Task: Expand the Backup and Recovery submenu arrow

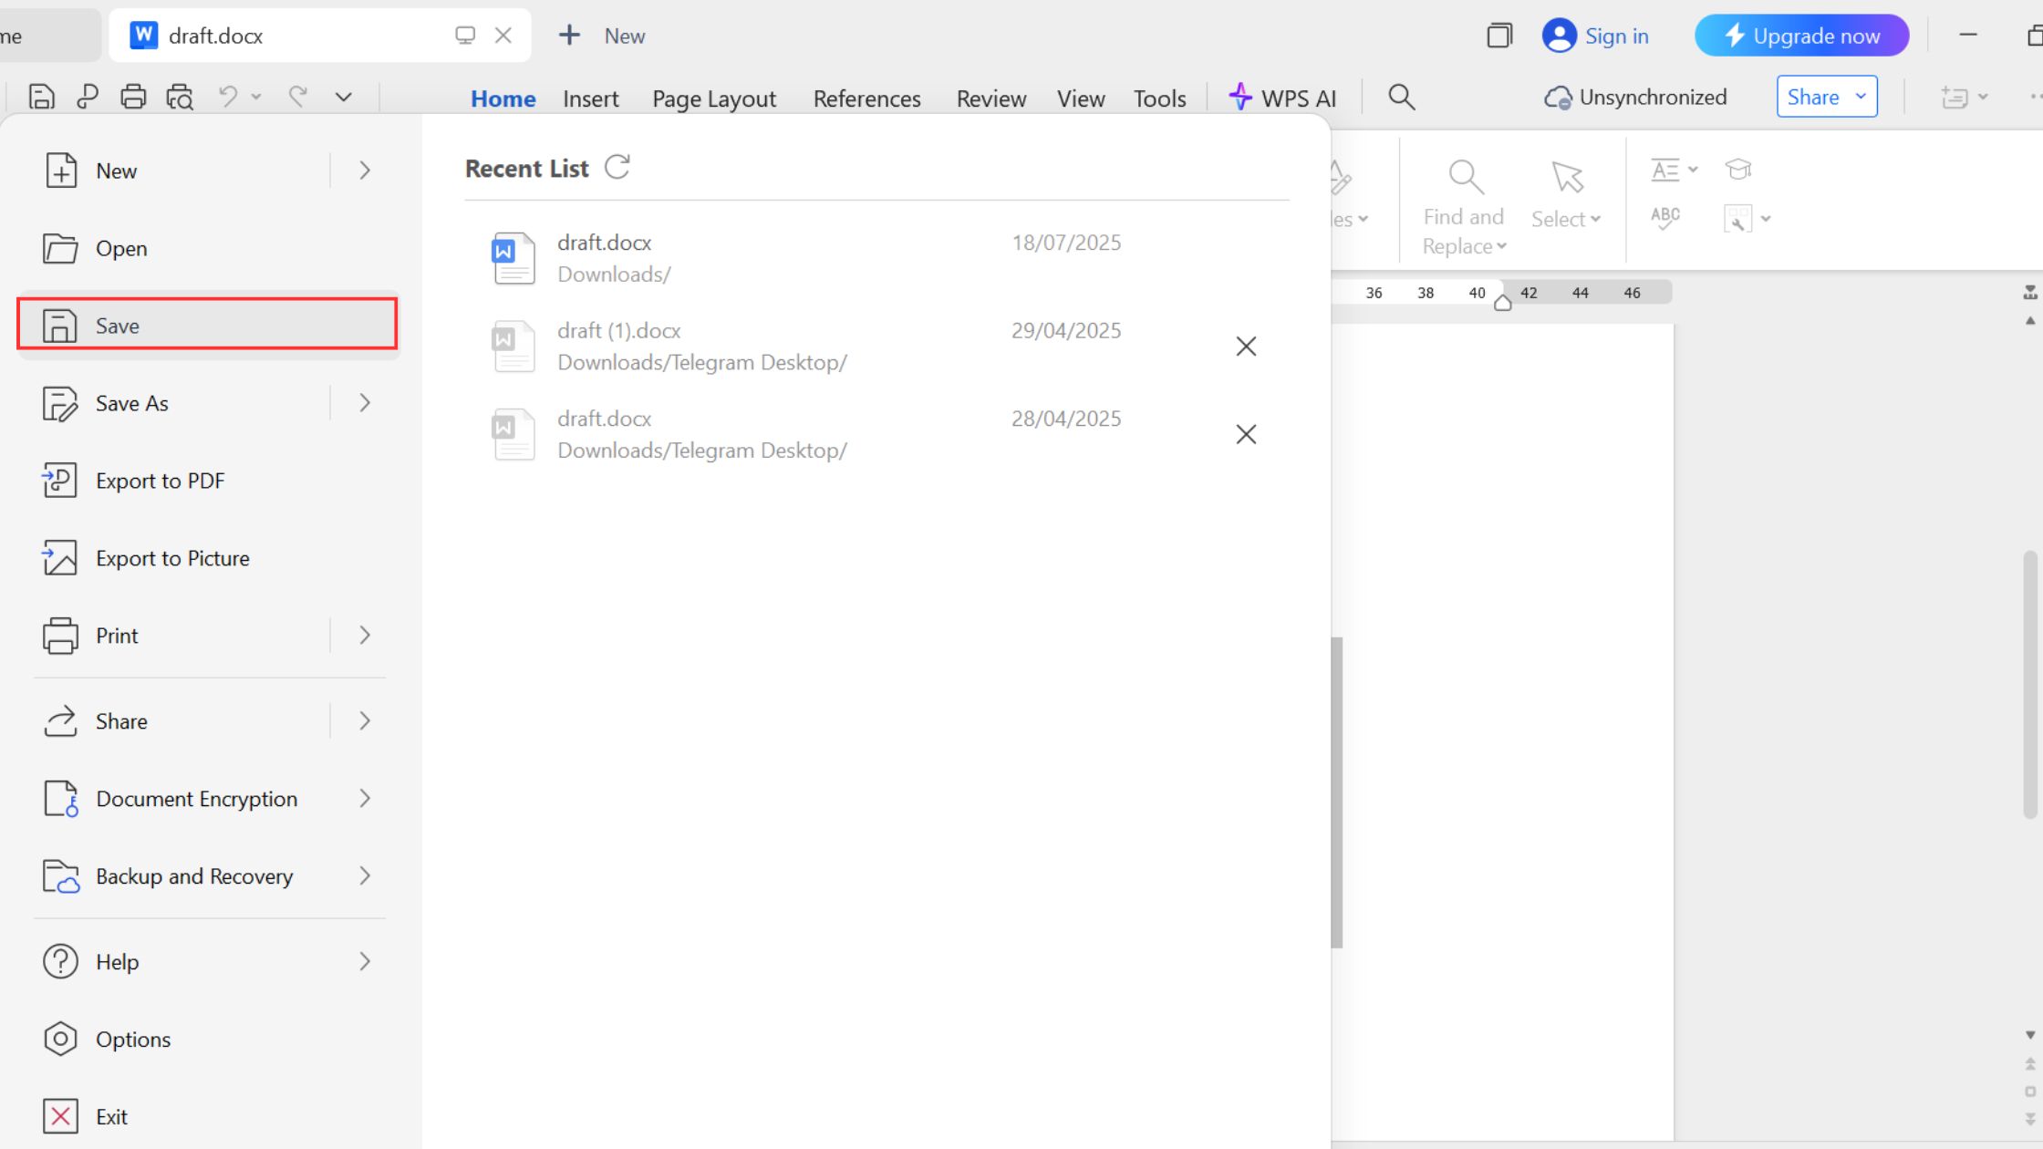Action: click(365, 876)
